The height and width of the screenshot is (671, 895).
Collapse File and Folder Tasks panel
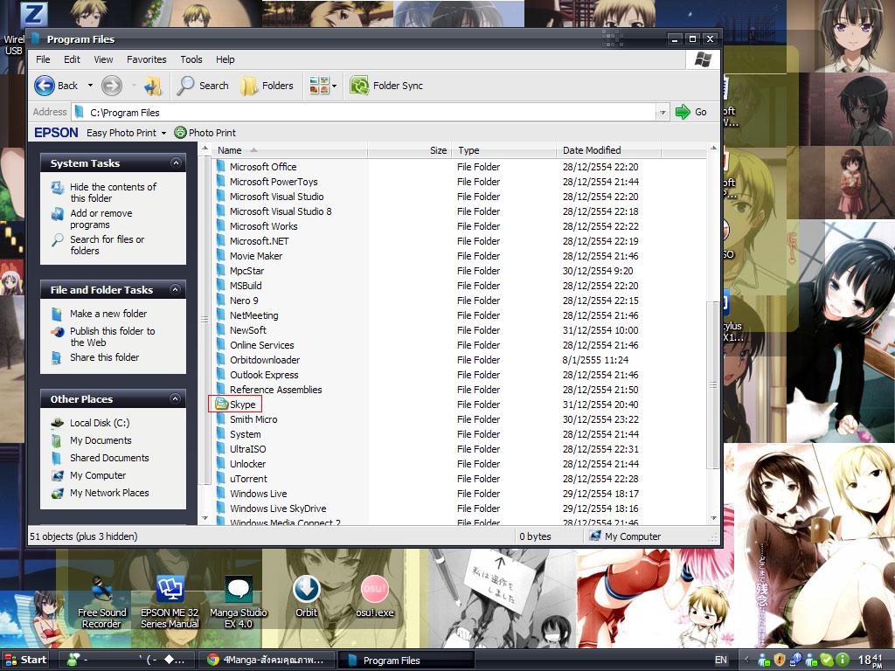click(x=176, y=290)
